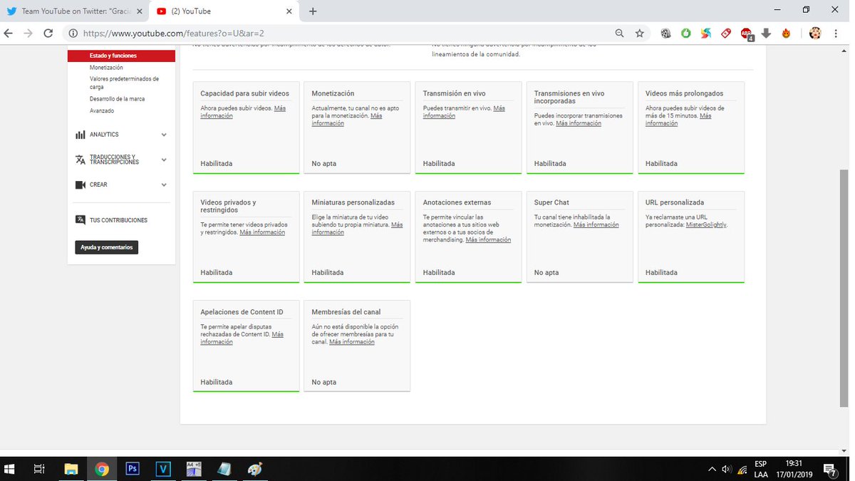Select Estado y funciones in the sidebar

(x=121, y=56)
